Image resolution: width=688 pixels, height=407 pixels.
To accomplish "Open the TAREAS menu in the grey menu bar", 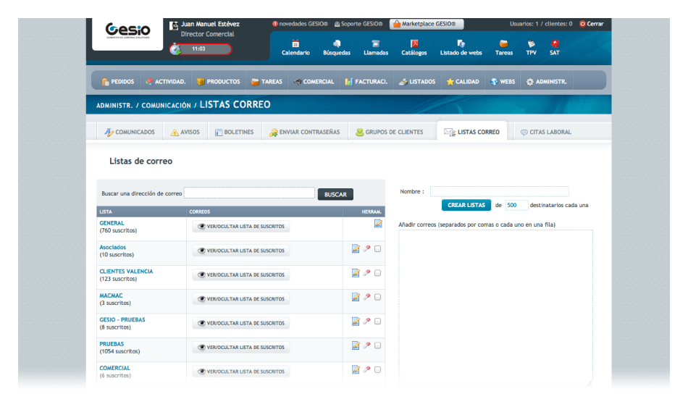I will (267, 82).
